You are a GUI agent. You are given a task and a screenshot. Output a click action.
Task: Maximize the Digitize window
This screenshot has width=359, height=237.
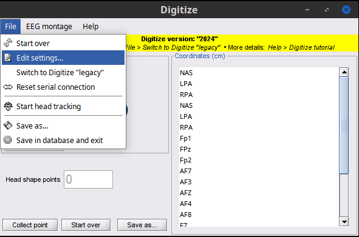coord(327,10)
